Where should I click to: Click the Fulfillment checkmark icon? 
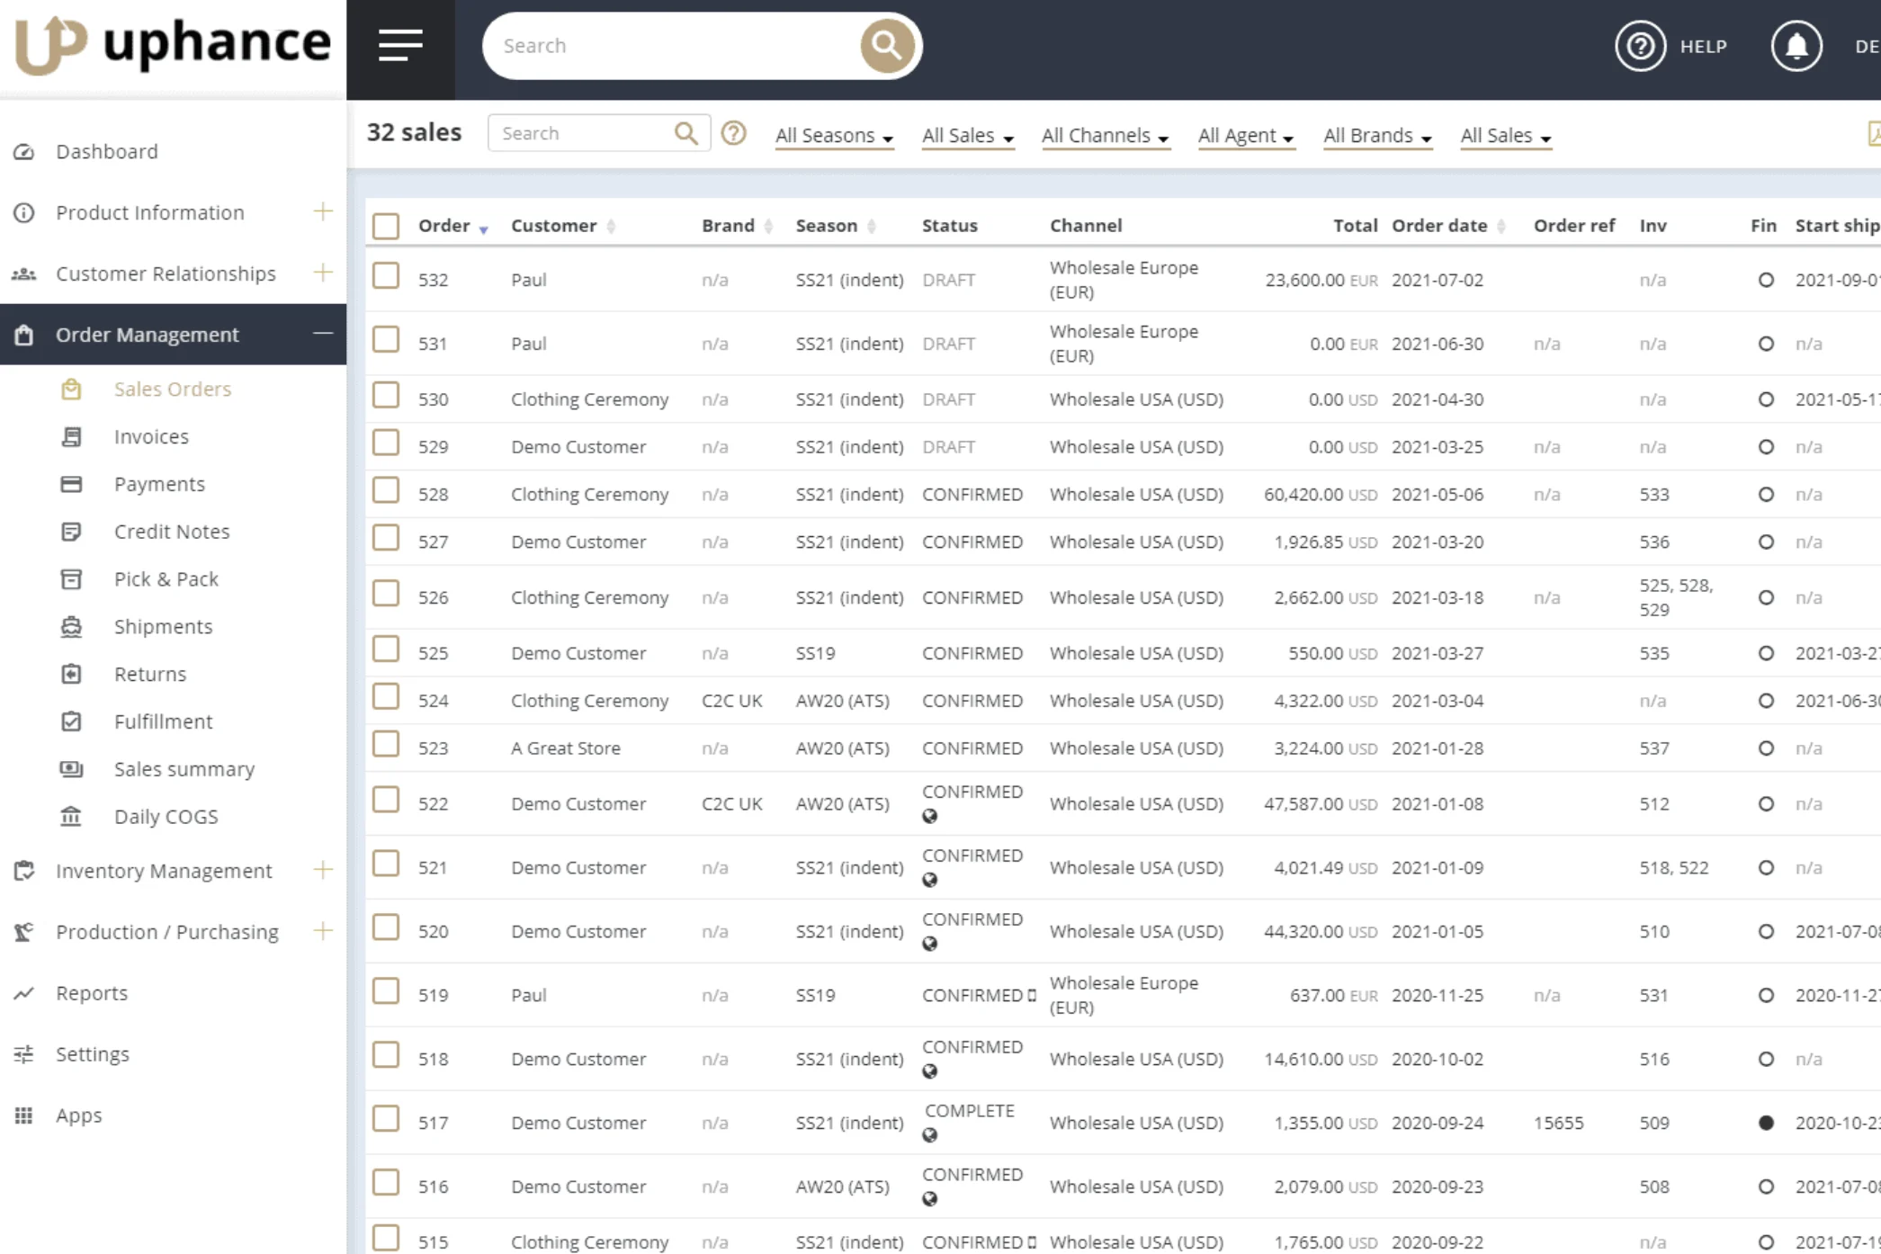point(71,721)
